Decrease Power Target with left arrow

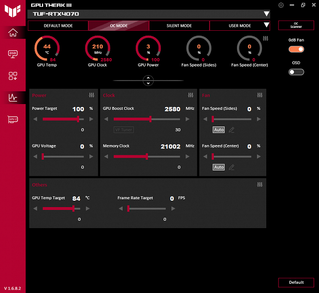click(35, 119)
